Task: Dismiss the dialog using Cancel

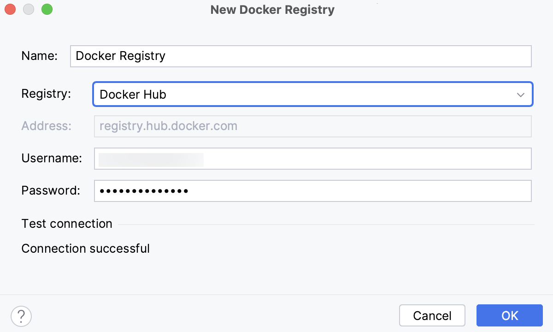Action: click(x=432, y=315)
